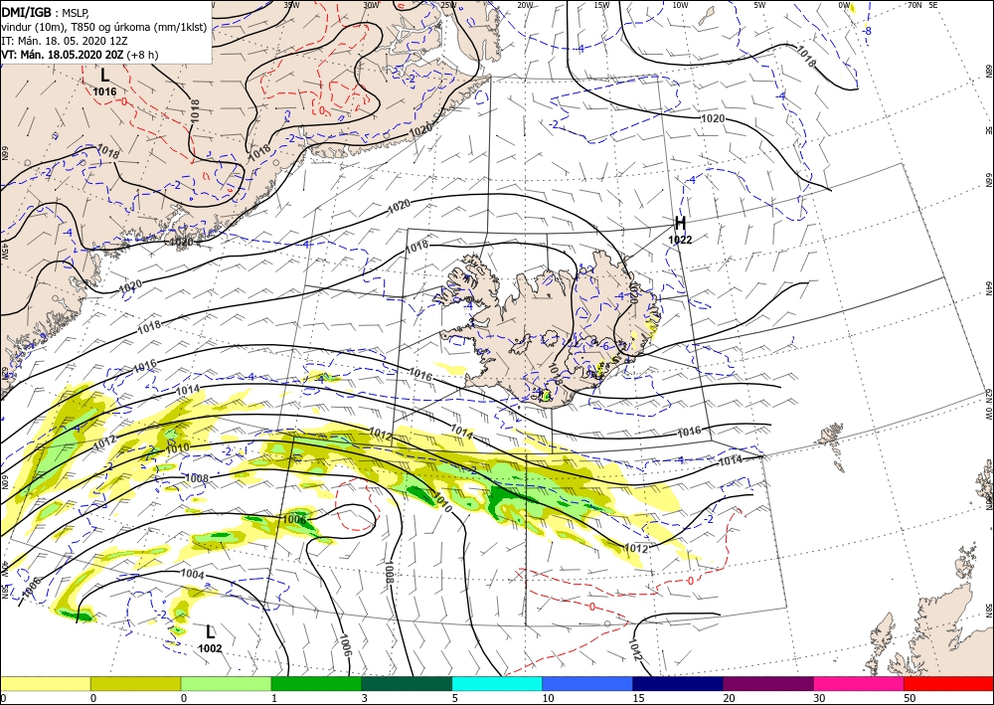
Task: Click the '0W' longitude label at top
Action: (844, 5)
